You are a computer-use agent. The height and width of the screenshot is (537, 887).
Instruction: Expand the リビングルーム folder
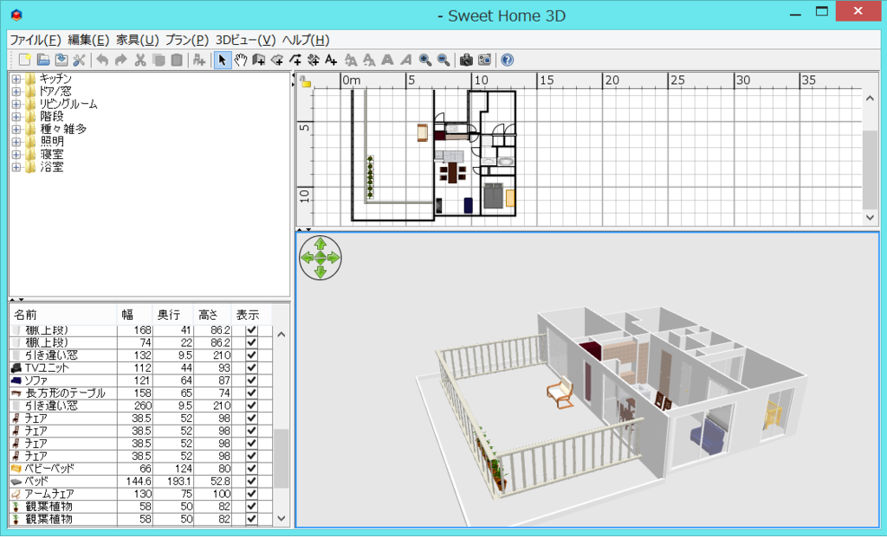coord(16,104)
